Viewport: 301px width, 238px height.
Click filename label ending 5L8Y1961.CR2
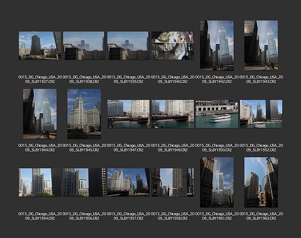click(x=217, y=216)
